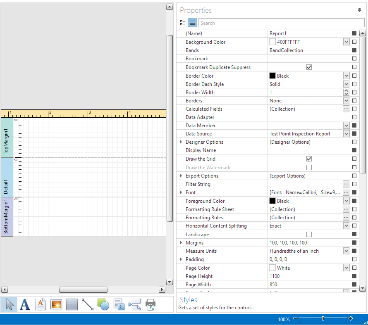Select the Picture Box tool

(56, 304)
